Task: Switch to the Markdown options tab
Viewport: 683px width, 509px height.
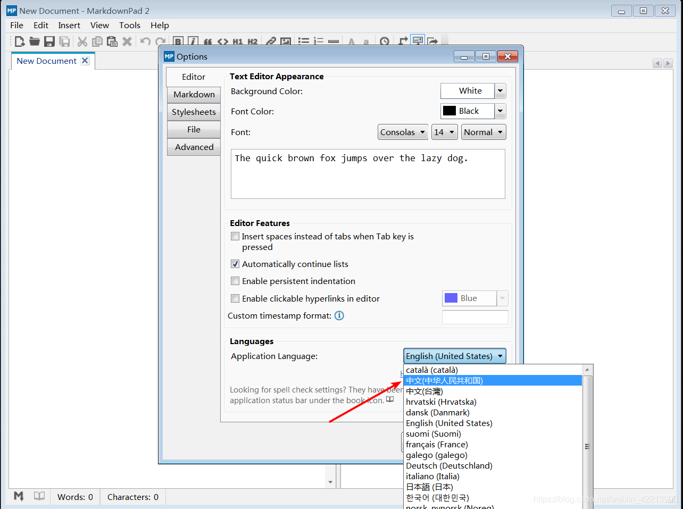Action: pyautogui.click(x=194, y=94)
